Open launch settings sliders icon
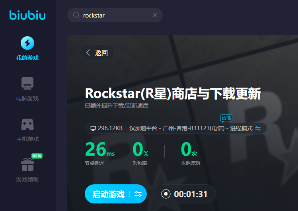Viewport: 298px width, 211px height. (x=138, y=194)
